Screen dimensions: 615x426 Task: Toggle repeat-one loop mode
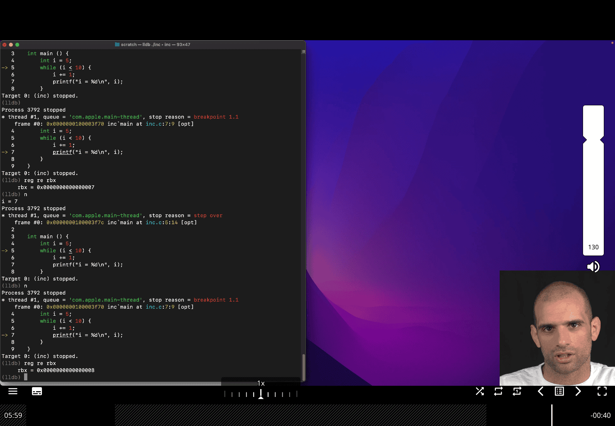point(517,391)
